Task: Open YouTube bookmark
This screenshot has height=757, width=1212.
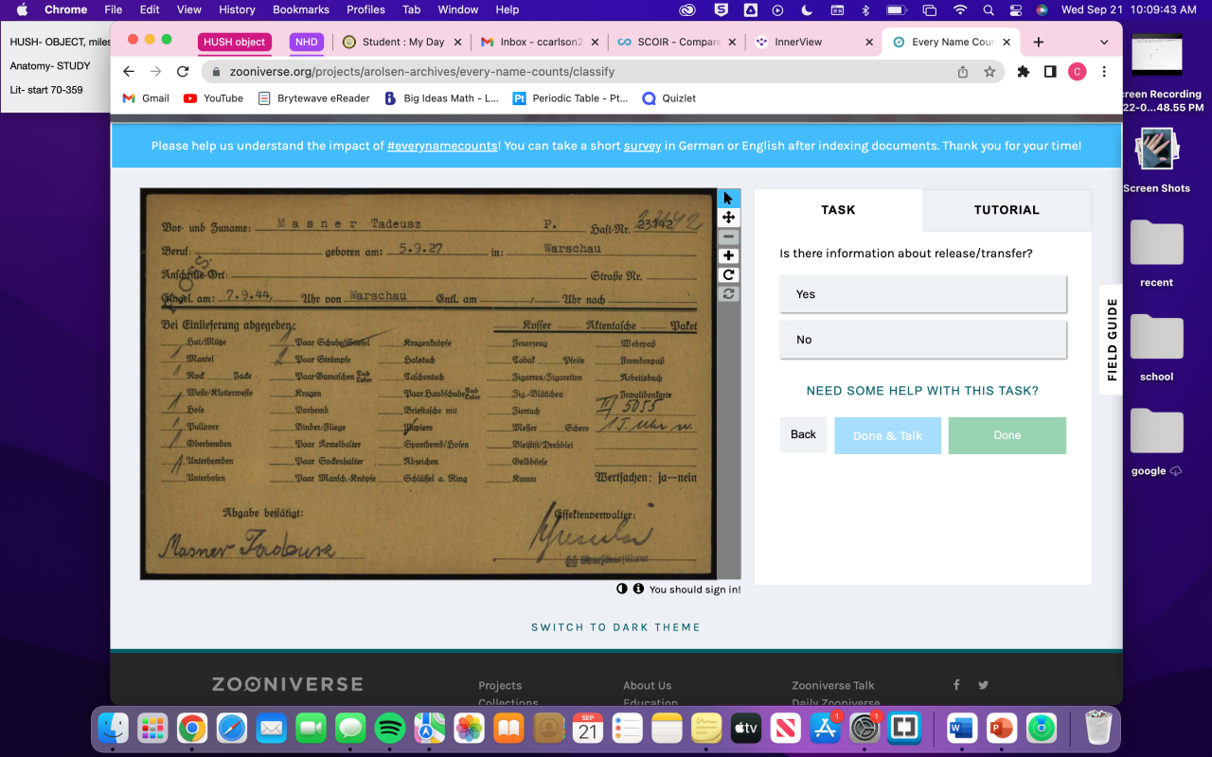Action: (214, 97)
